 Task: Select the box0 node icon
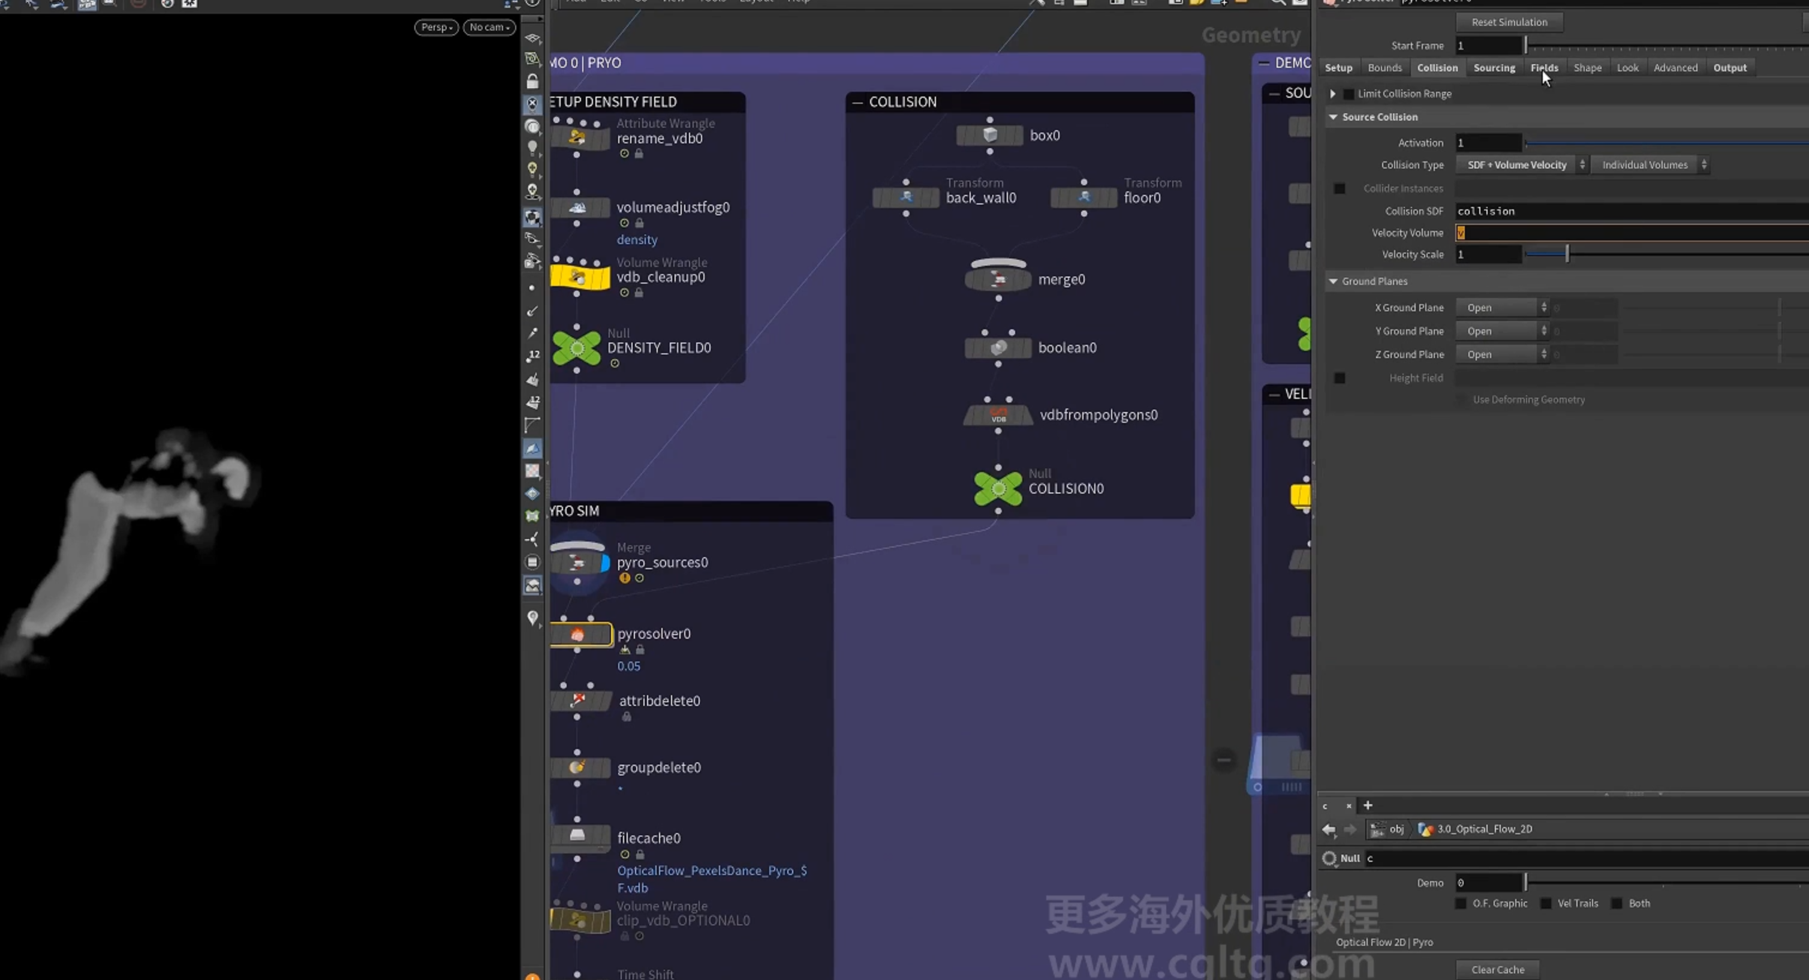[989, 135]
